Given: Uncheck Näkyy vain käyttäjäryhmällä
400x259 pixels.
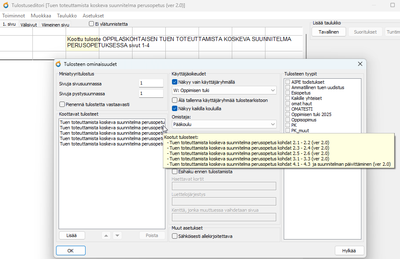Looking at the screenshot, I should click(x=174, y=82).
